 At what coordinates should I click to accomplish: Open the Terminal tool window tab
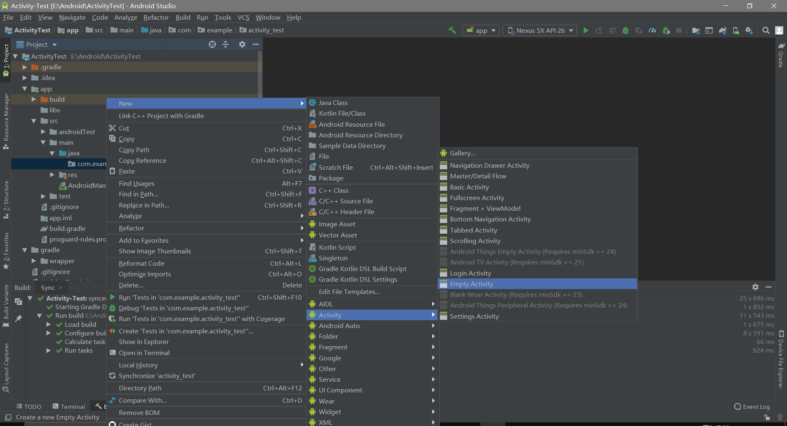69,406
